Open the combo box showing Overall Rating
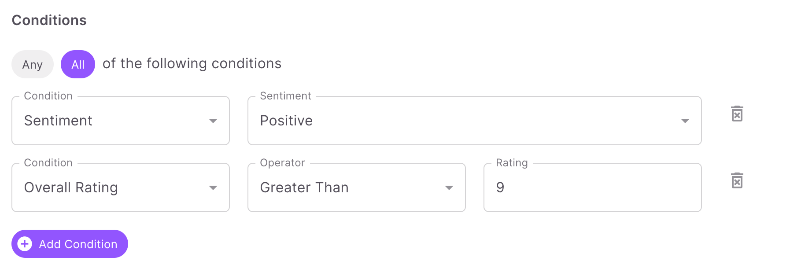Screen dimensions: 790x279 (x=121, y=187)
